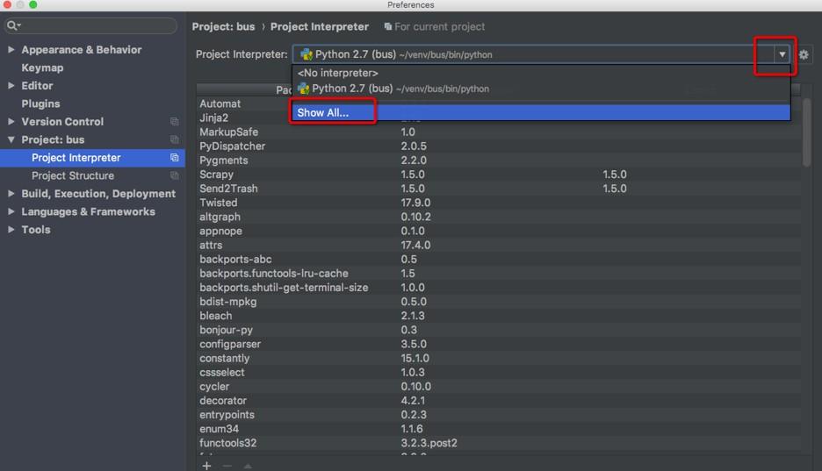
Task: Select the cssselect package row
Action: (499, 372)
